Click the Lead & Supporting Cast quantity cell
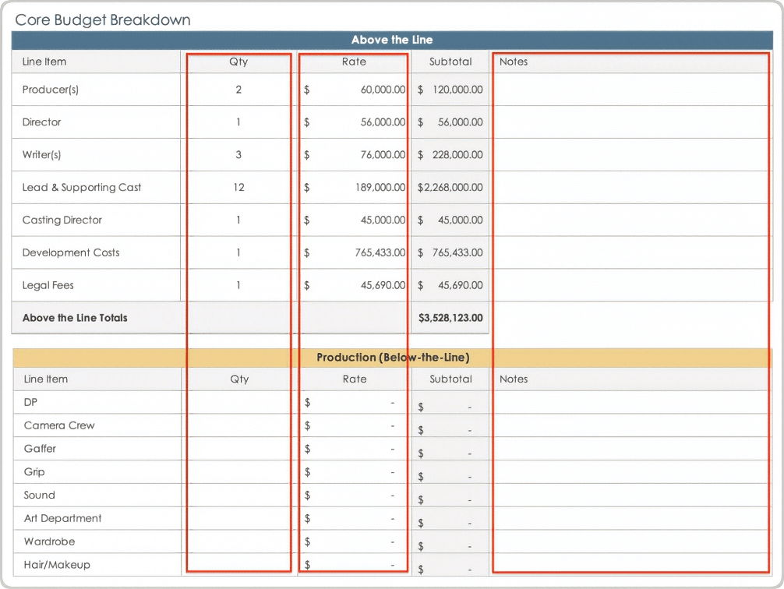Viewport: 784px width, 589px height. [238, 188]
